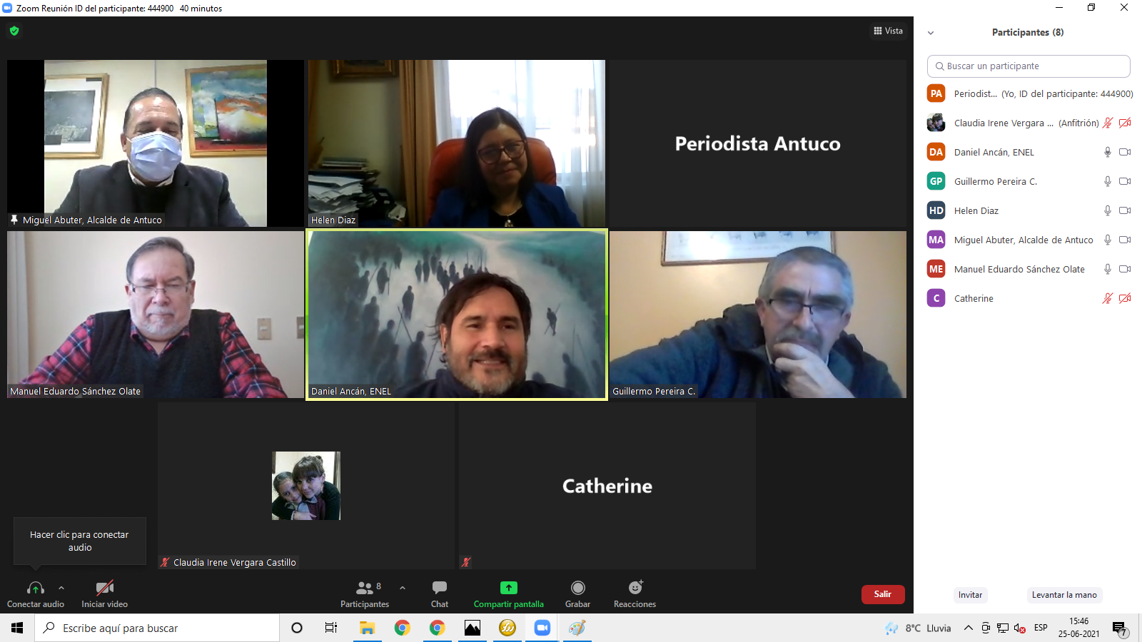Image resolution: width=1142 pixels, height=642 pixels.
Task: Click Manuel Eduardo Sánchez Olate microphone icon
Action: (1108, 269)
